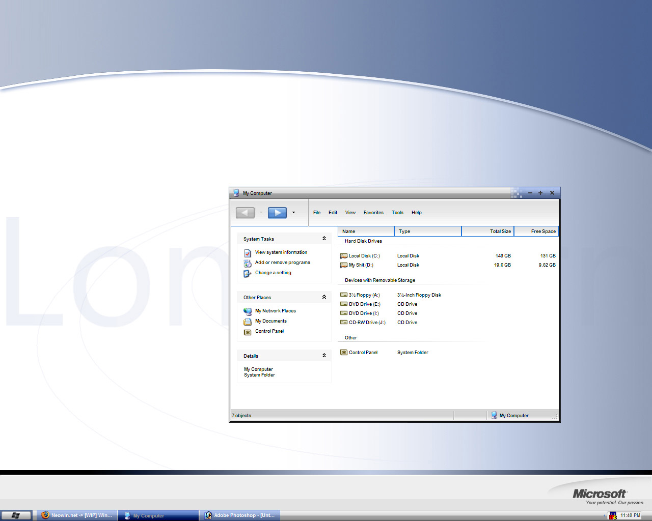652x521 pixels.
Task: Open Add or remove programs
Action: click(x=282, y=263)
